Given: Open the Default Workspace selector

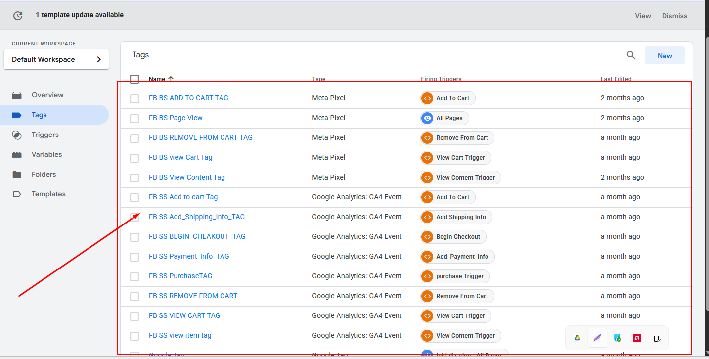Looking at the screenshot, I should click(56, 59).
